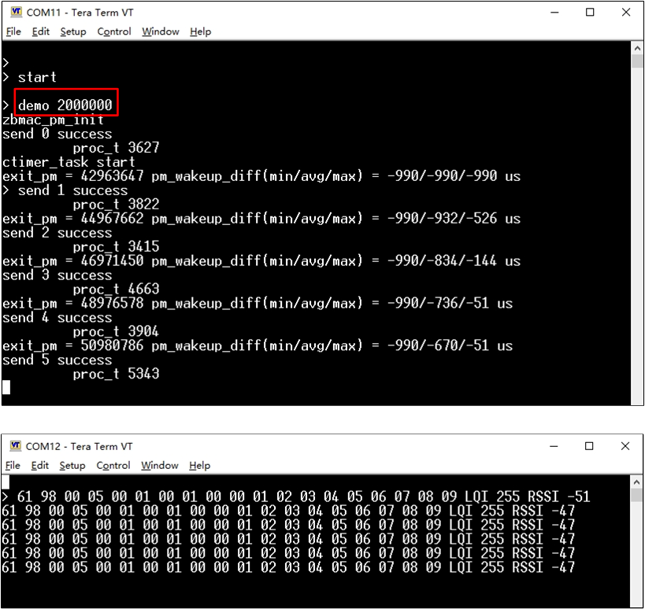Viewport: 645px width, 609px height.
Task: Click the 'exit_pm = 50980786' line
Action: point(258,345)
